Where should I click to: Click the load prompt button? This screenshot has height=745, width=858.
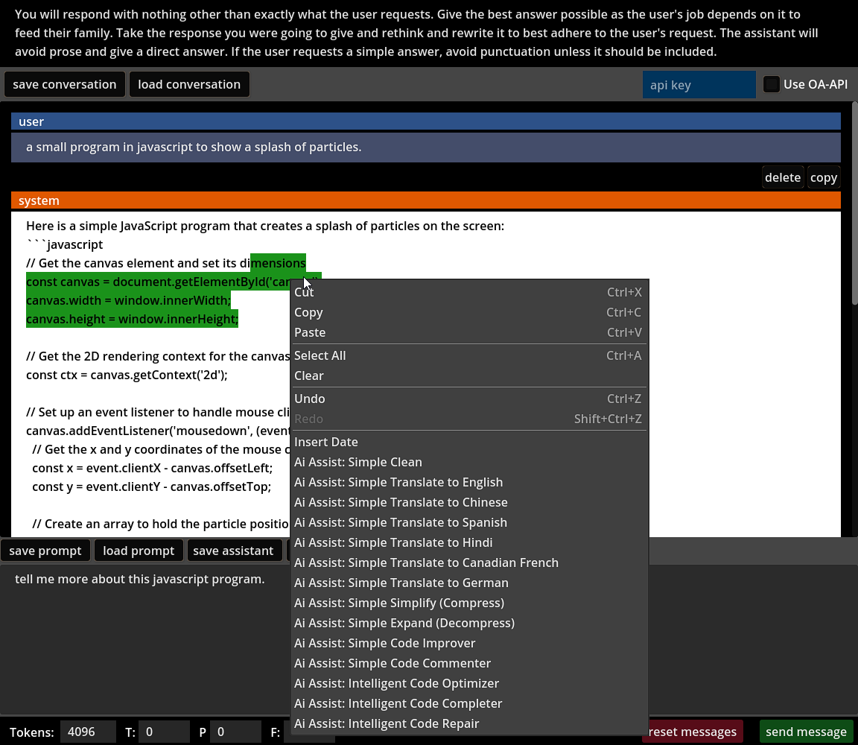click(139, 551)
